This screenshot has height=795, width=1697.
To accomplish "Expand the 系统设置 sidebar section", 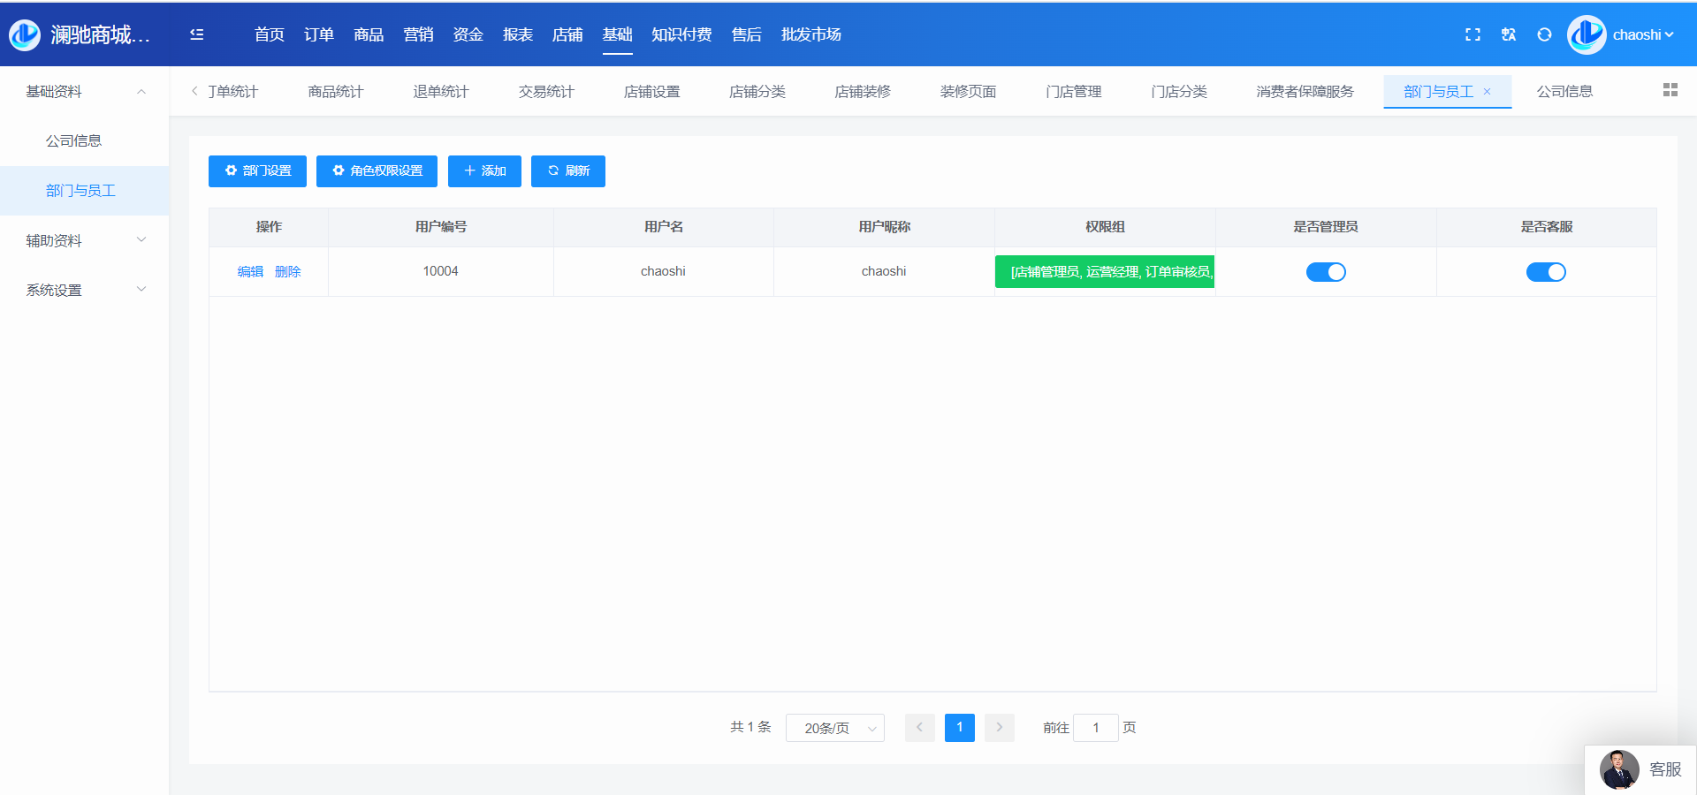I will point(84,290).
